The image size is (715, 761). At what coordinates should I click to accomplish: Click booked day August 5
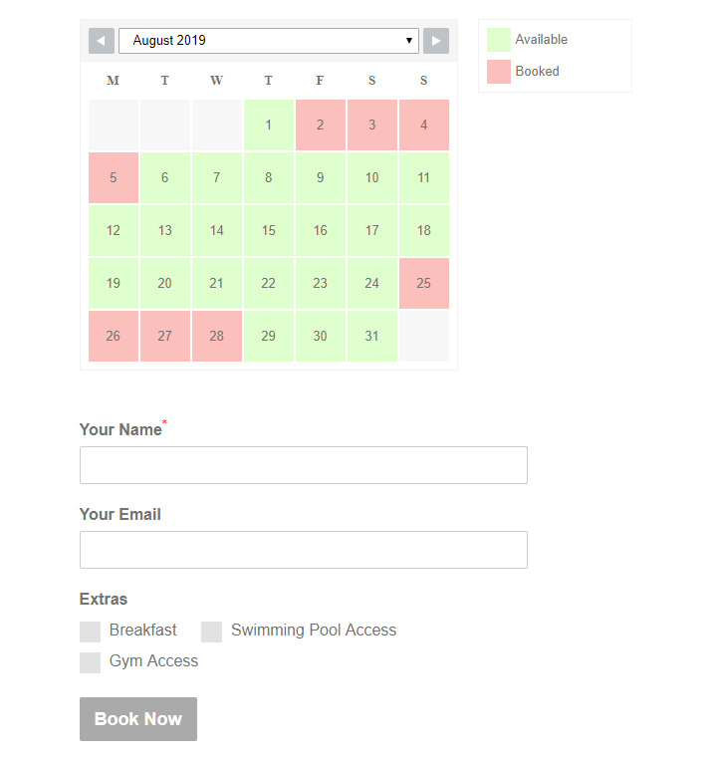pos(114,178)
